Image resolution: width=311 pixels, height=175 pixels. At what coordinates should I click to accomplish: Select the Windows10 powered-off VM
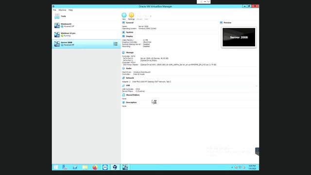[86, 25]
